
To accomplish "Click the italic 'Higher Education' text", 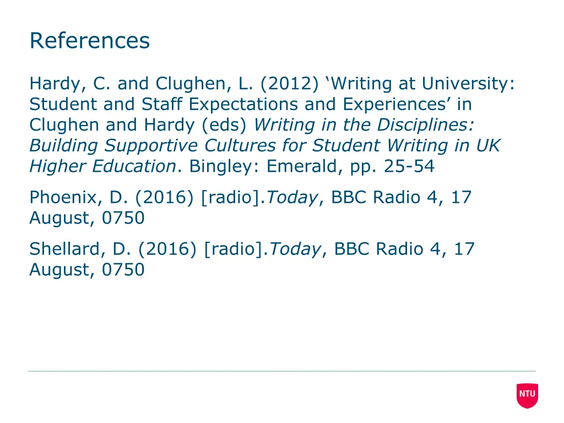I will [x=103, y=166].
